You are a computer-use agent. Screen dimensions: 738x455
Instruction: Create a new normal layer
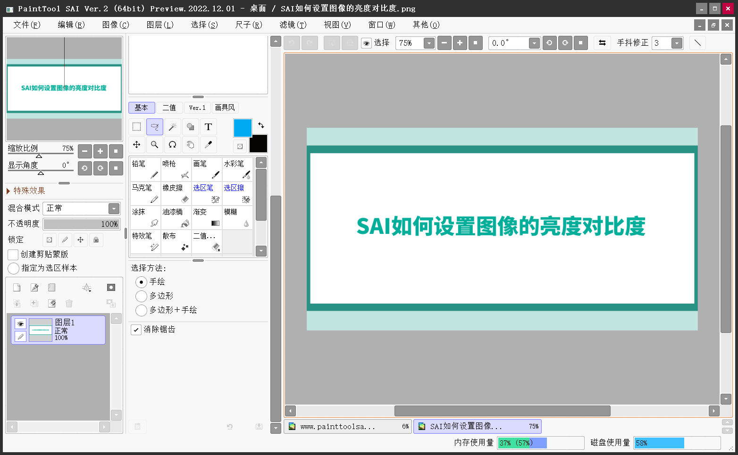click(x=17, y=288)
